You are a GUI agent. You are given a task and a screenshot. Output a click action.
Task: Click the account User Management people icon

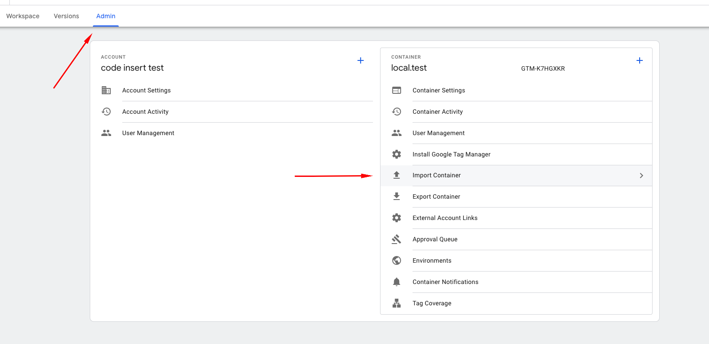click(x=106, y=133)
